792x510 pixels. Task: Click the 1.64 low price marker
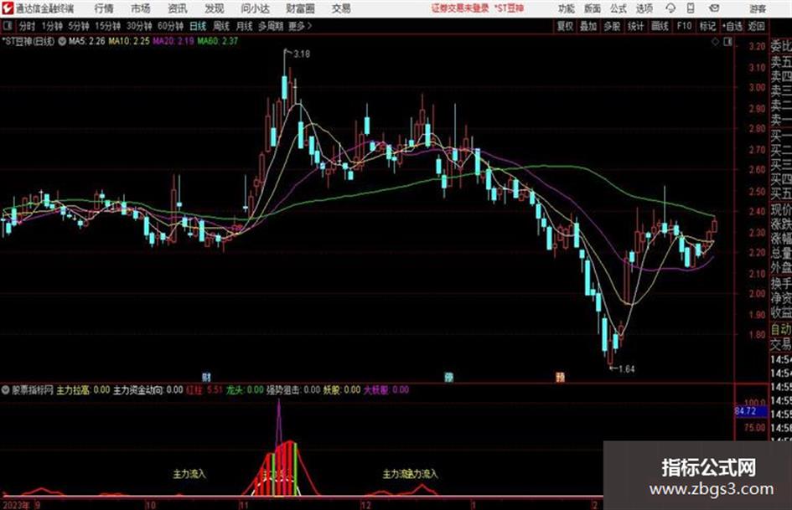[x=626, y=369]
